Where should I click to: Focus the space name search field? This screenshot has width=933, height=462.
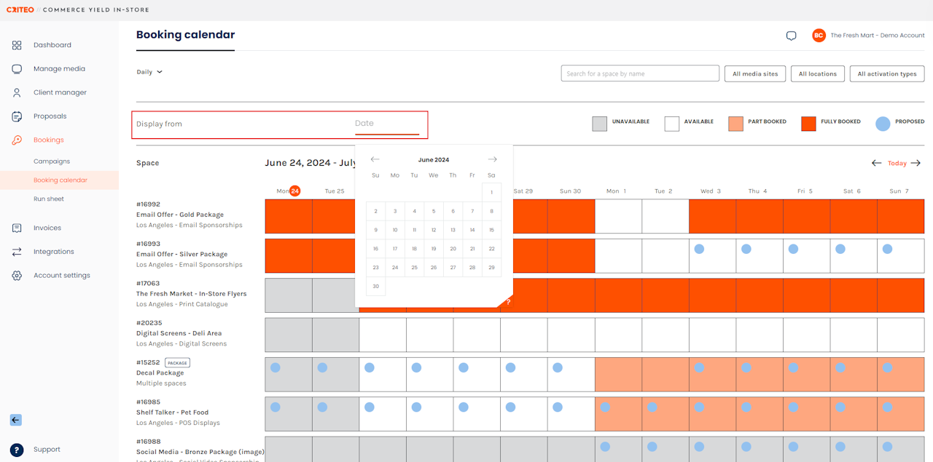640,73
